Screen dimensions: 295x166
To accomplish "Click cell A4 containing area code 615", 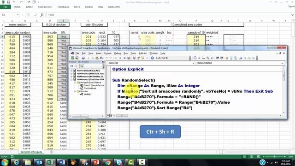I will point(12,36).
